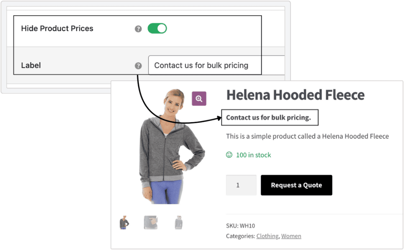Click the quantity input box
This screenshot has height=250, width=404.
pos(241,185)
